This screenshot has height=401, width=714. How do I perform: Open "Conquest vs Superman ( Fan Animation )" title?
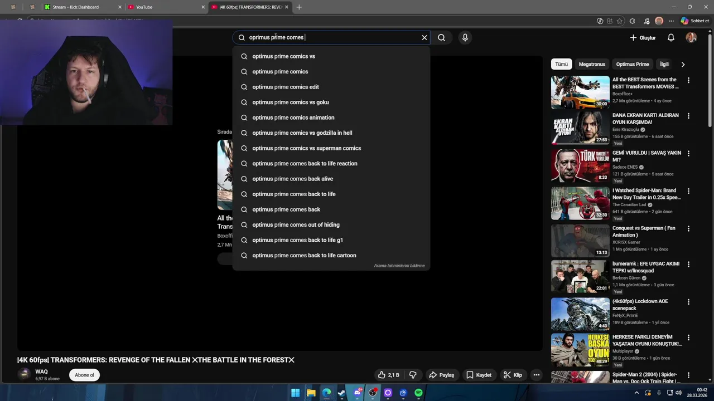pos(644,232)
